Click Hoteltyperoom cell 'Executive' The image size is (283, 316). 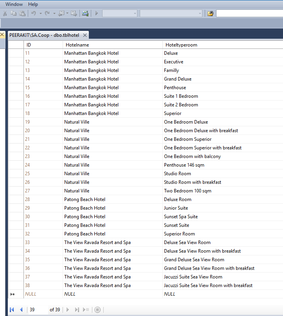(223, 62)
